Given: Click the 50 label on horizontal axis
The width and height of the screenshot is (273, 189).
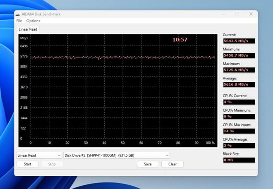Looking at the screenshot, I should [x=123, y=143].
